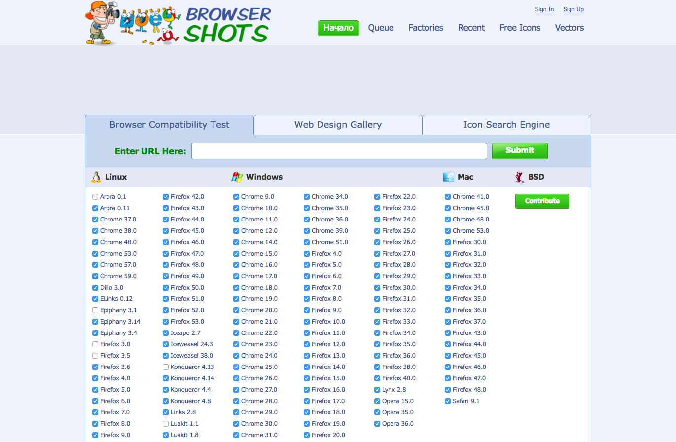Uncheck Firefox 22.0
The height and width of the screenshot is (442, 676).
[x=377, y=197]
